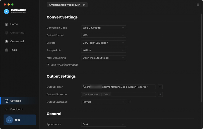The width and height of the screenshot is (203, 129).
Task: Click the Tools toolbox icon
Action: (7, 50)
